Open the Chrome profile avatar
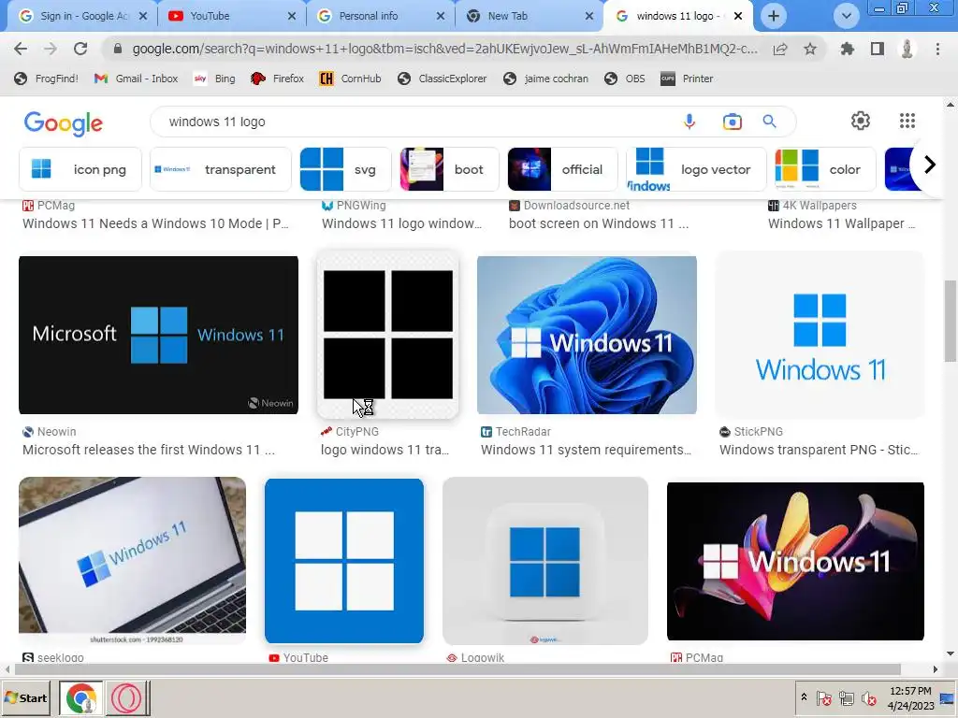The width and height of the screenshot is (958, 718). pyautogui.click(x=907, y=49)
